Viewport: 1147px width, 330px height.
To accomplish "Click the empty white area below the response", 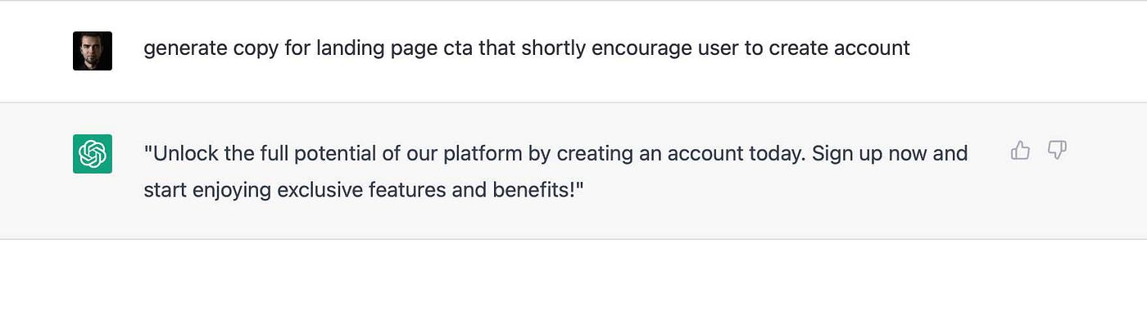I will coord(573,285).
